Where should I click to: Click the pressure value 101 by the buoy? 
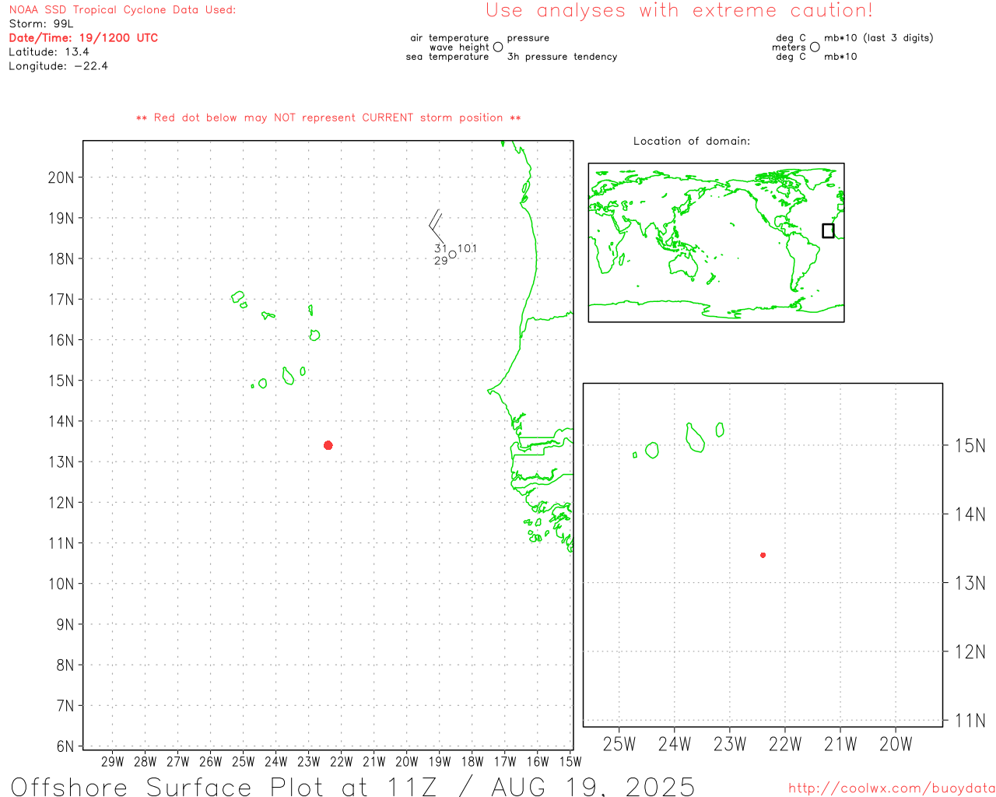pos(468,249)
